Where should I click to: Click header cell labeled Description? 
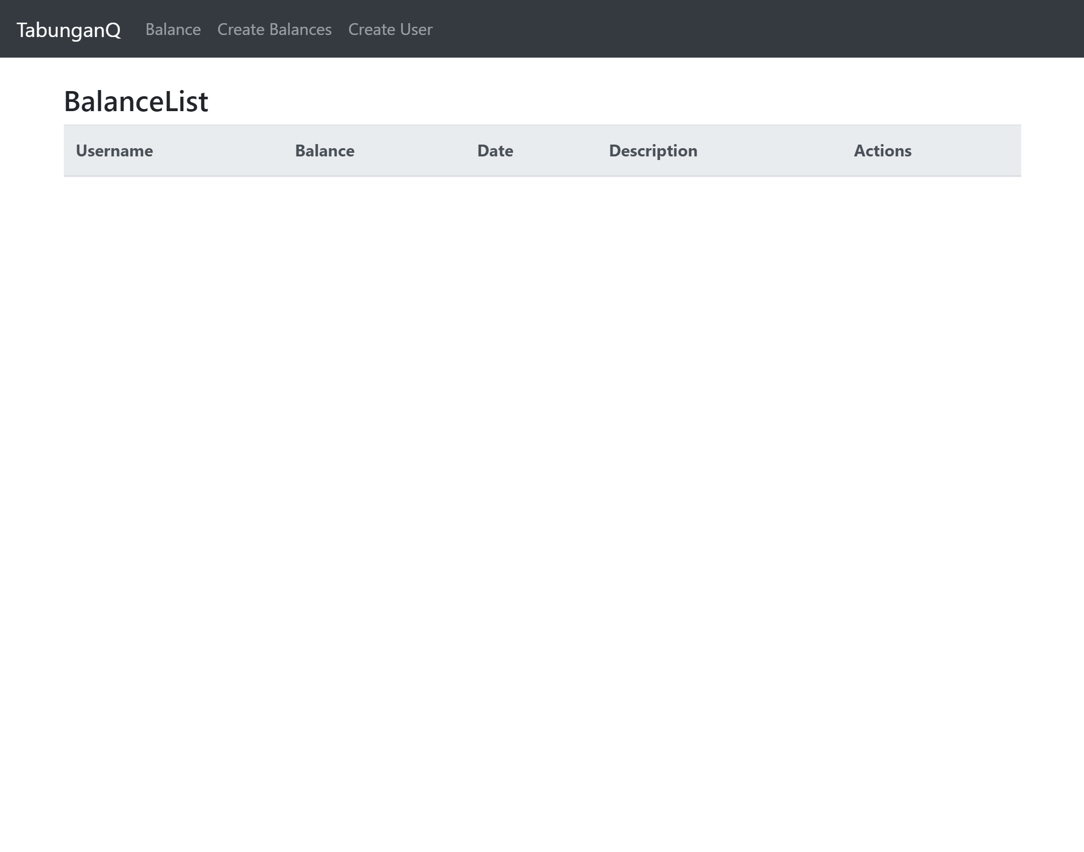[x=653, y=151]
